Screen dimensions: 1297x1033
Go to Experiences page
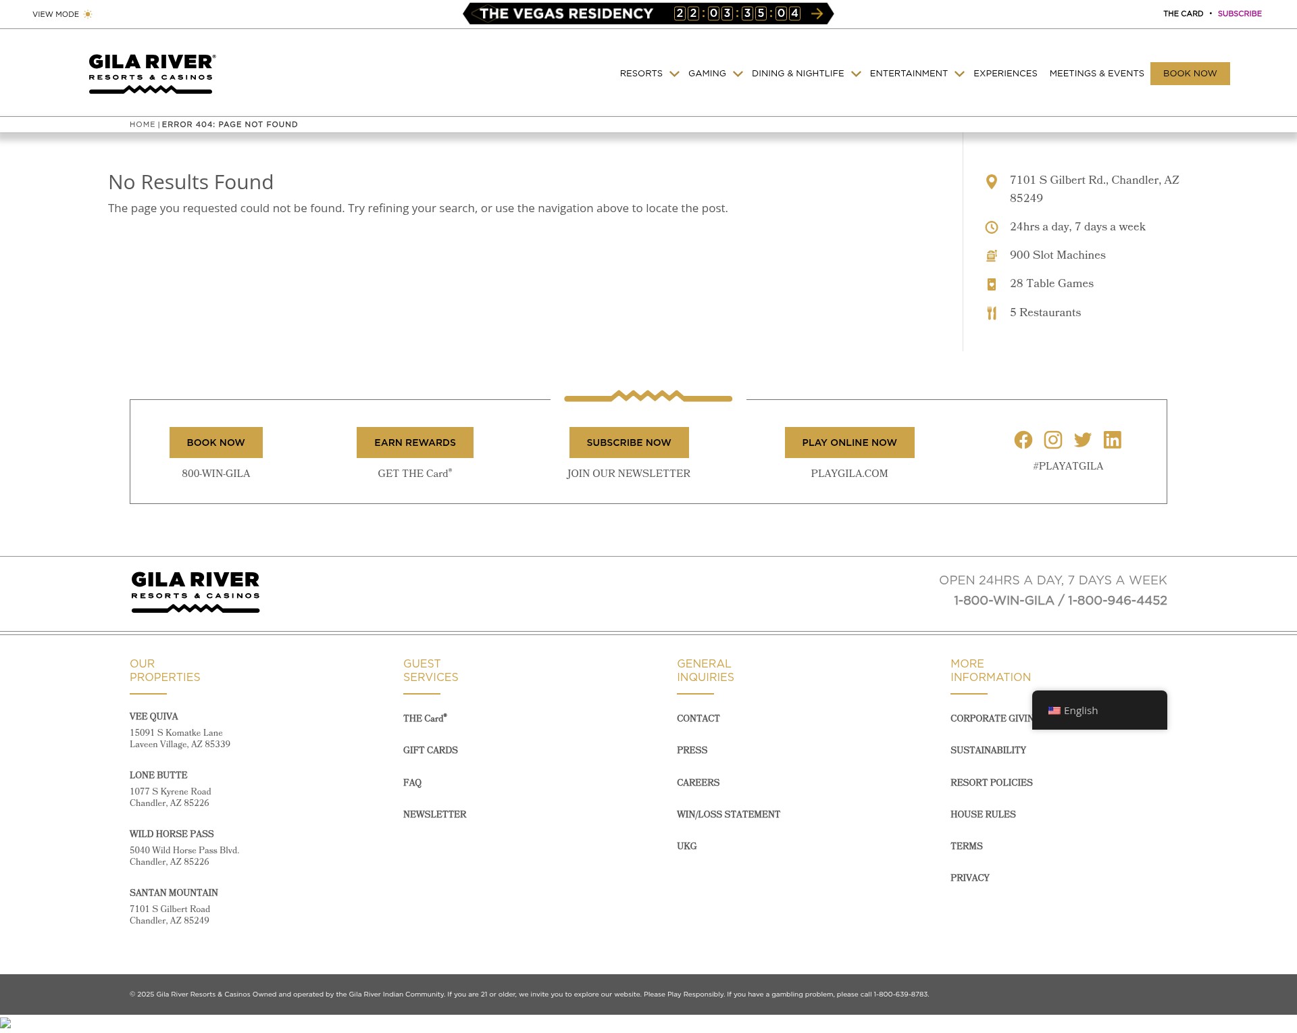tap(1005, 74)
